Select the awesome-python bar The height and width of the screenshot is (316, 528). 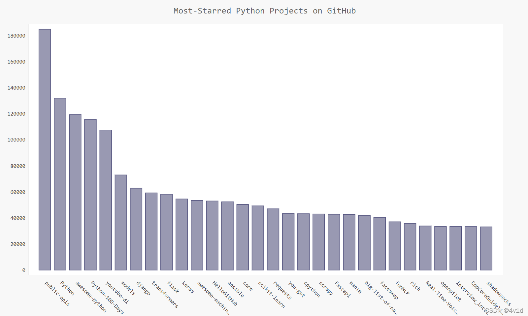pos(75,192)
